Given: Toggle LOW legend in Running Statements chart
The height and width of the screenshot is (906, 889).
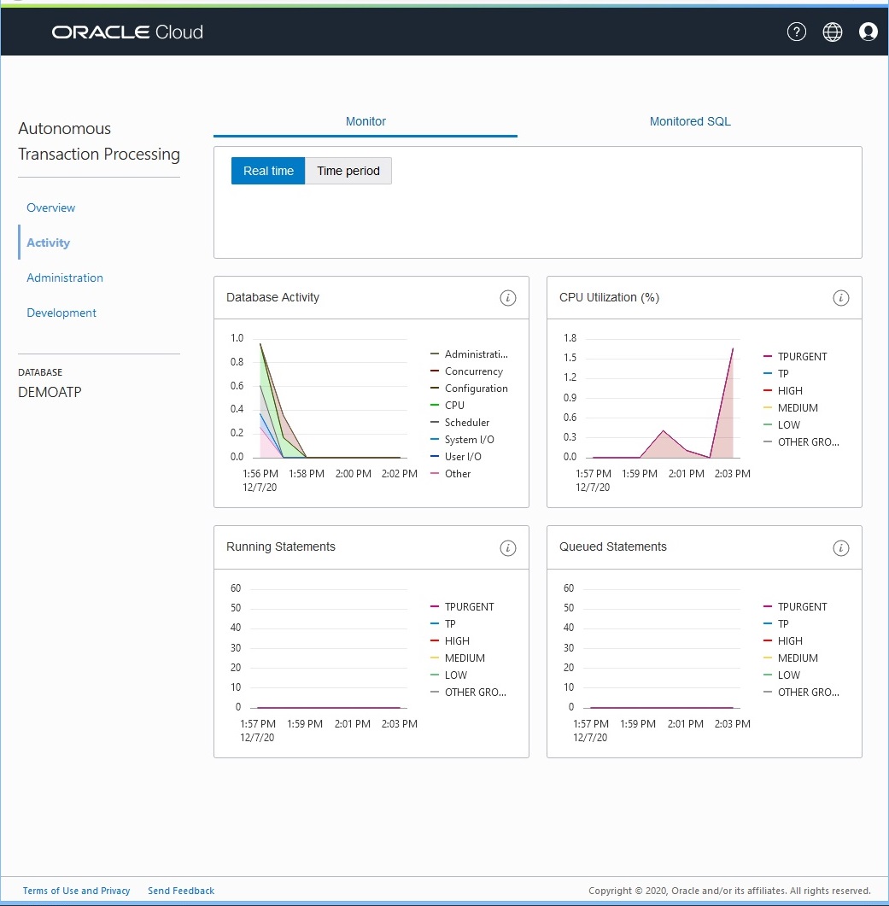Looking at the screenshot, I should click(449, 675).
